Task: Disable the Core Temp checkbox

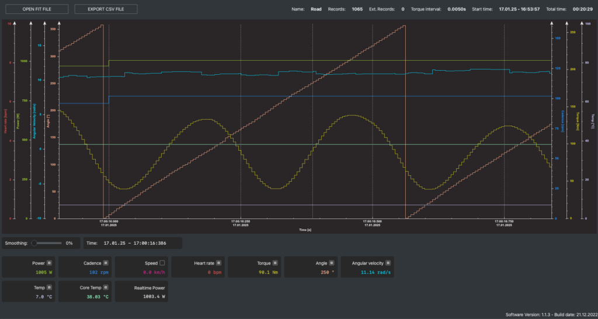Action: [106, 287]
